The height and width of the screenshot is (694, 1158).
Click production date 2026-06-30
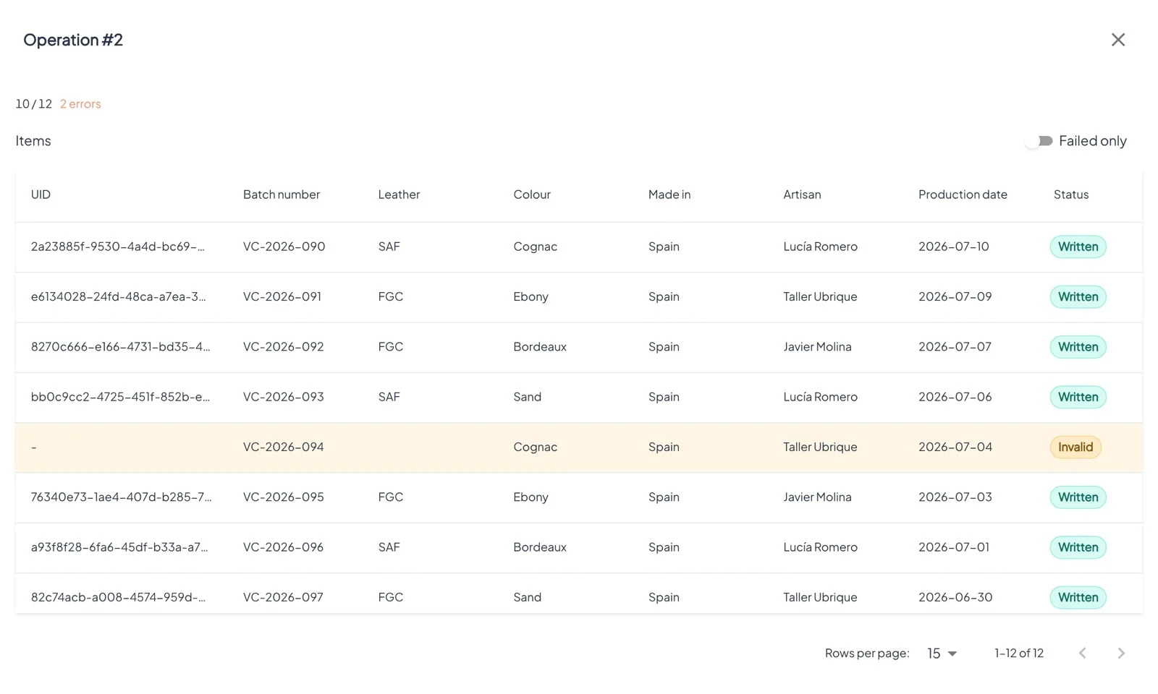coord(955,598)
